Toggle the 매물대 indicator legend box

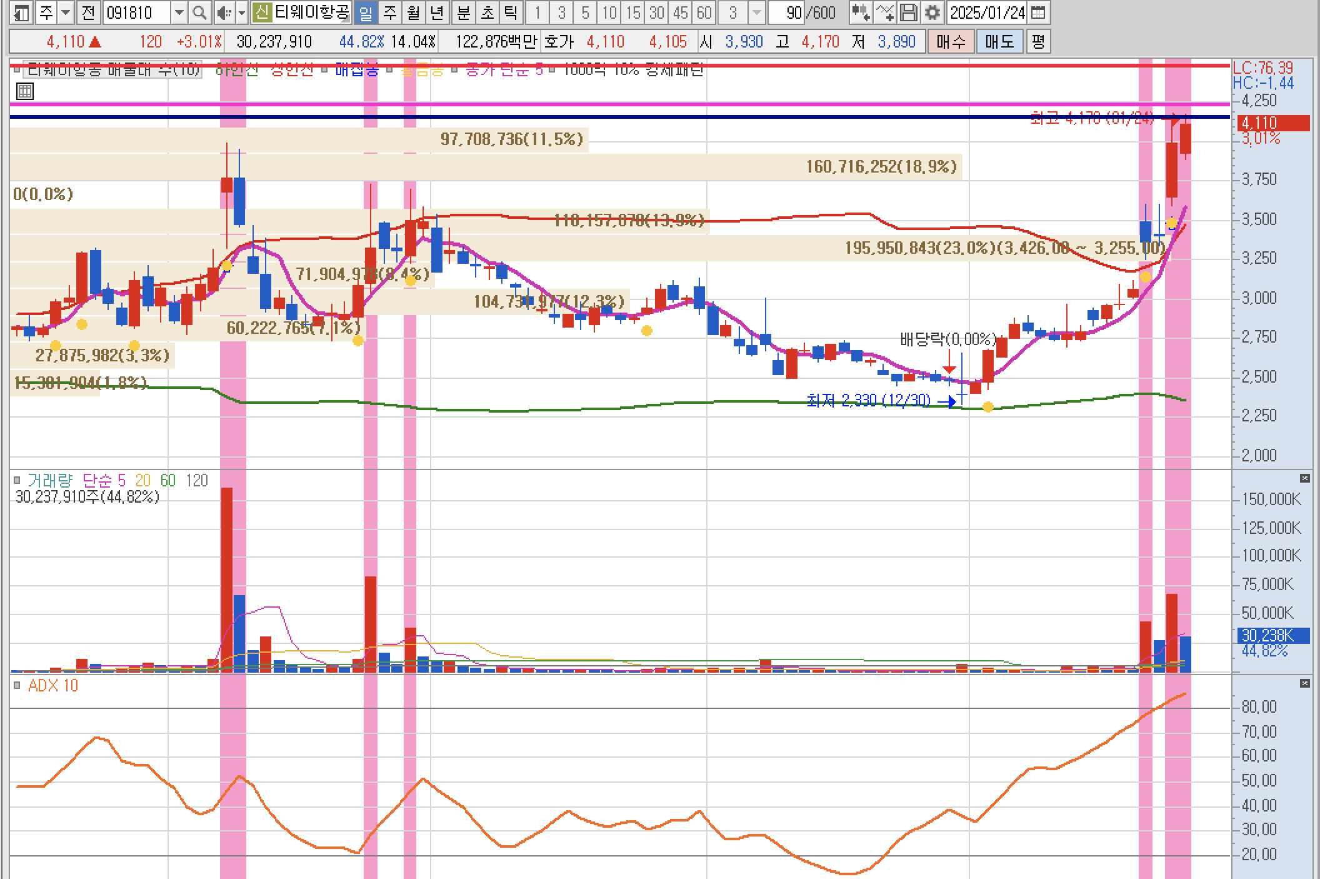(x=17, y=69)
